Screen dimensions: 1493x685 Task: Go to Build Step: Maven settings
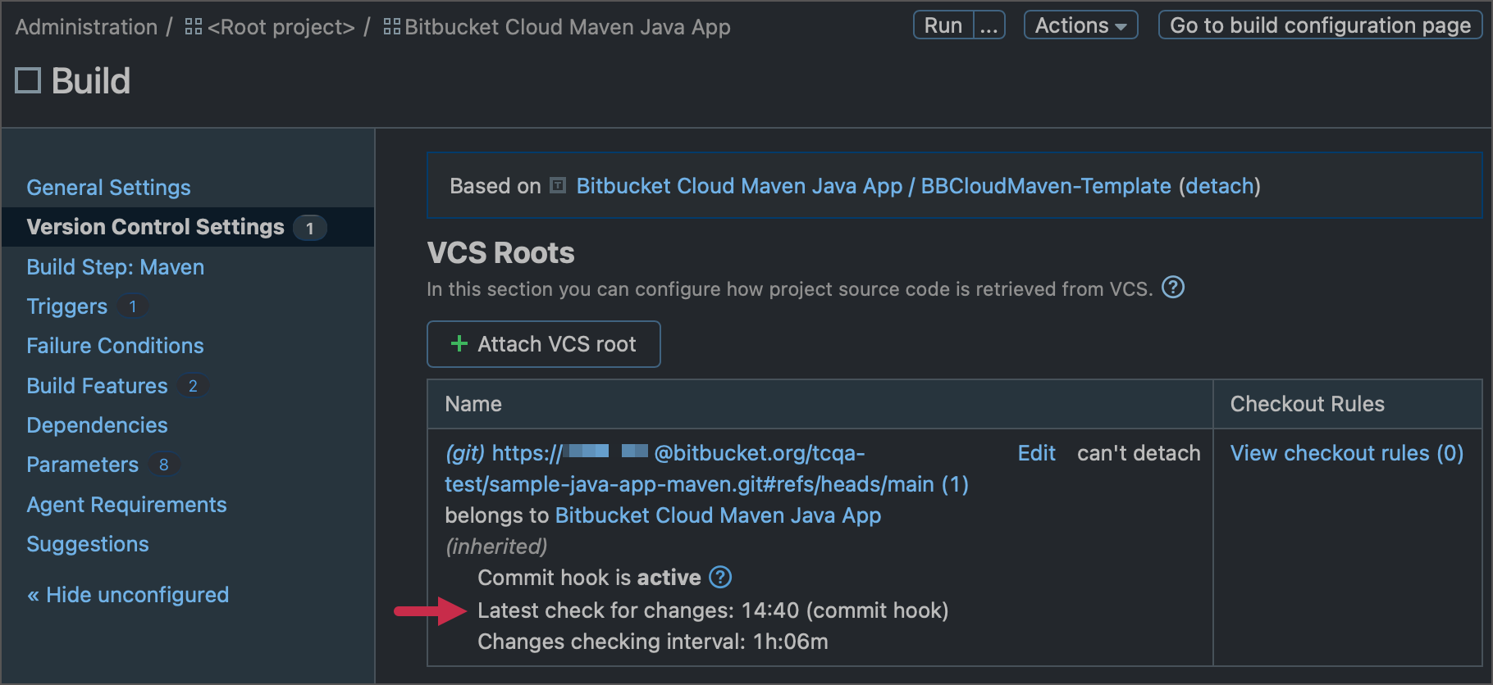pos(115,267)
